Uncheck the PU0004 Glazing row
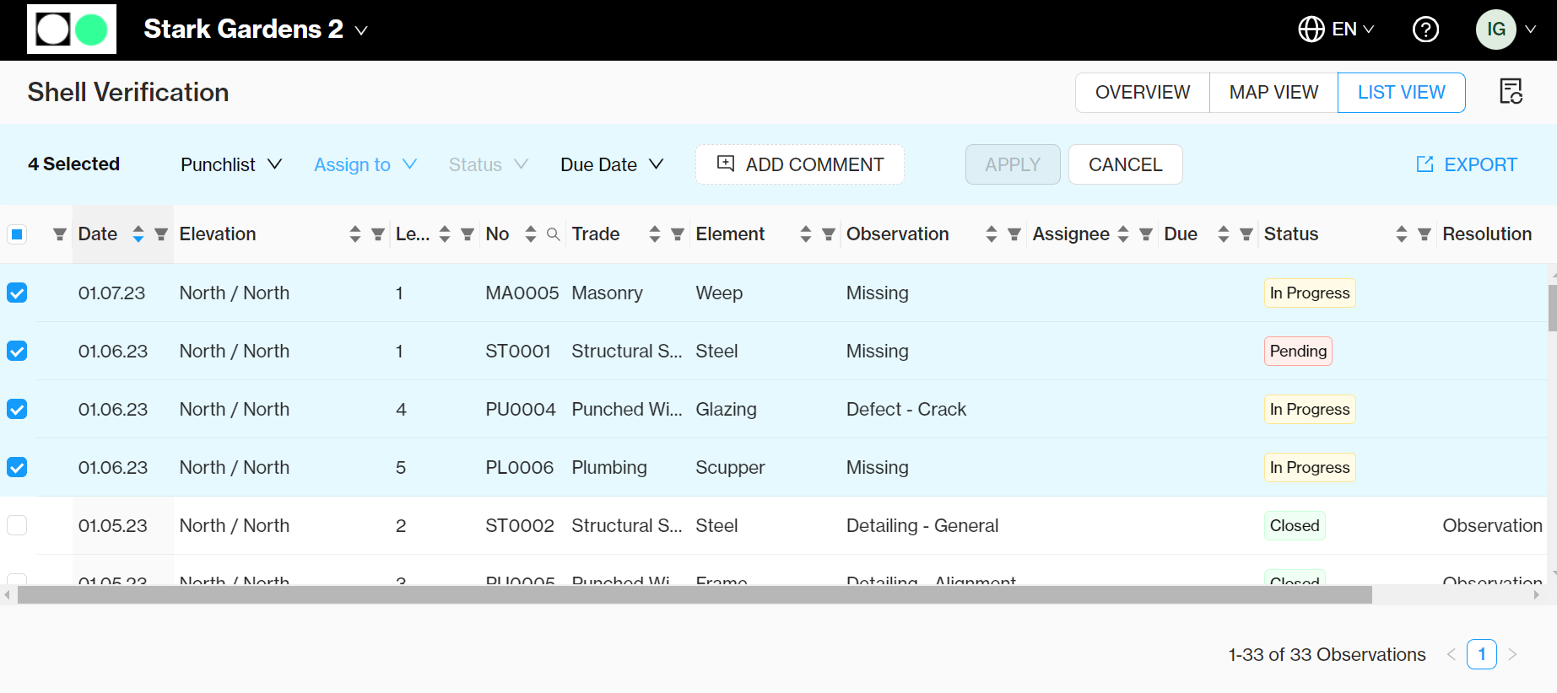 [x=17, y=409]
